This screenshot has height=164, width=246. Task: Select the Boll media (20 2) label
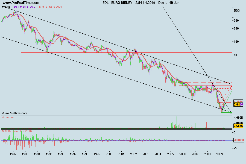point(25,7)
